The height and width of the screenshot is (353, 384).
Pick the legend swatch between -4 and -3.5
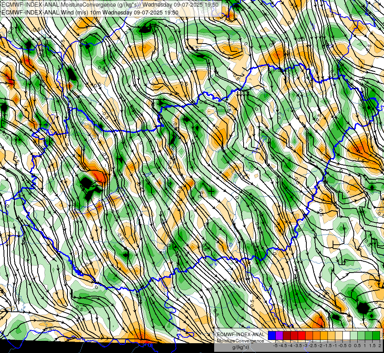pos(294,336)
